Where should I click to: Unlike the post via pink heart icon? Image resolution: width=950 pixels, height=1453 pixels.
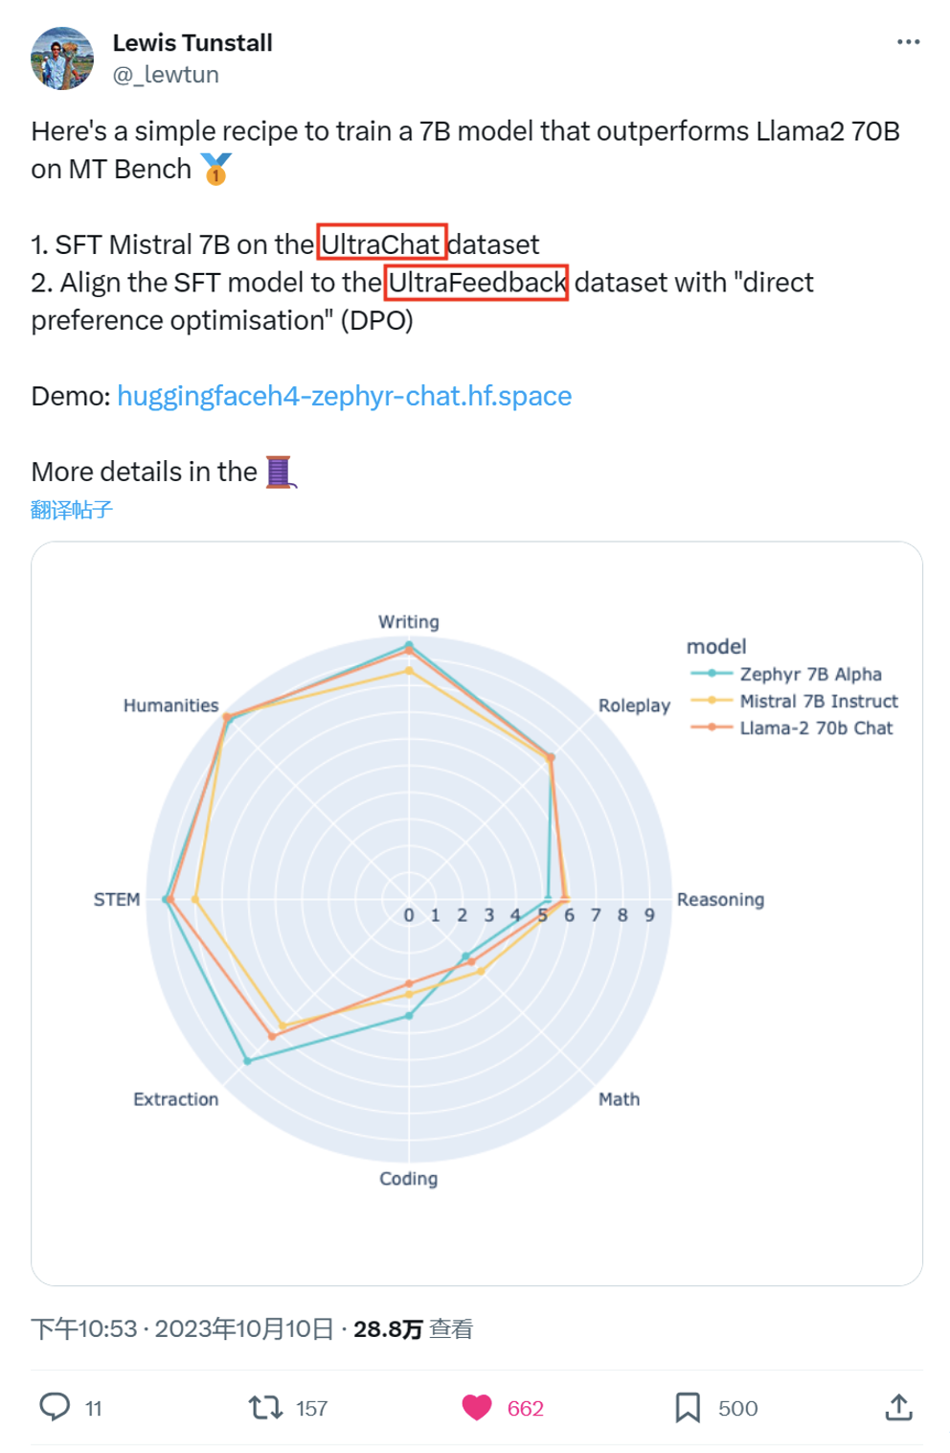click(x=477, y=1407)
